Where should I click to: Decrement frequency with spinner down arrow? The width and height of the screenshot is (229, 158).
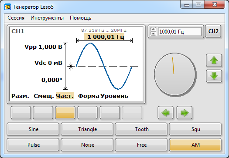[153, 34]
